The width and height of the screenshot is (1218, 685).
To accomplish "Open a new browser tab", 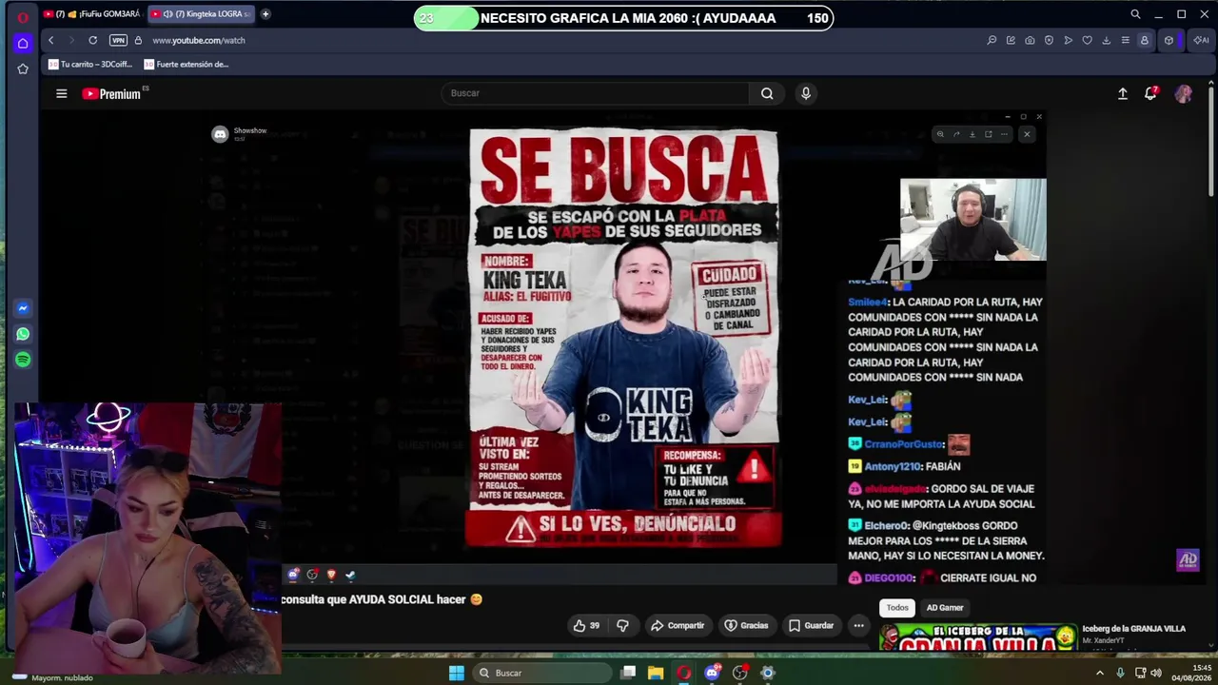I will pos(265,14).
